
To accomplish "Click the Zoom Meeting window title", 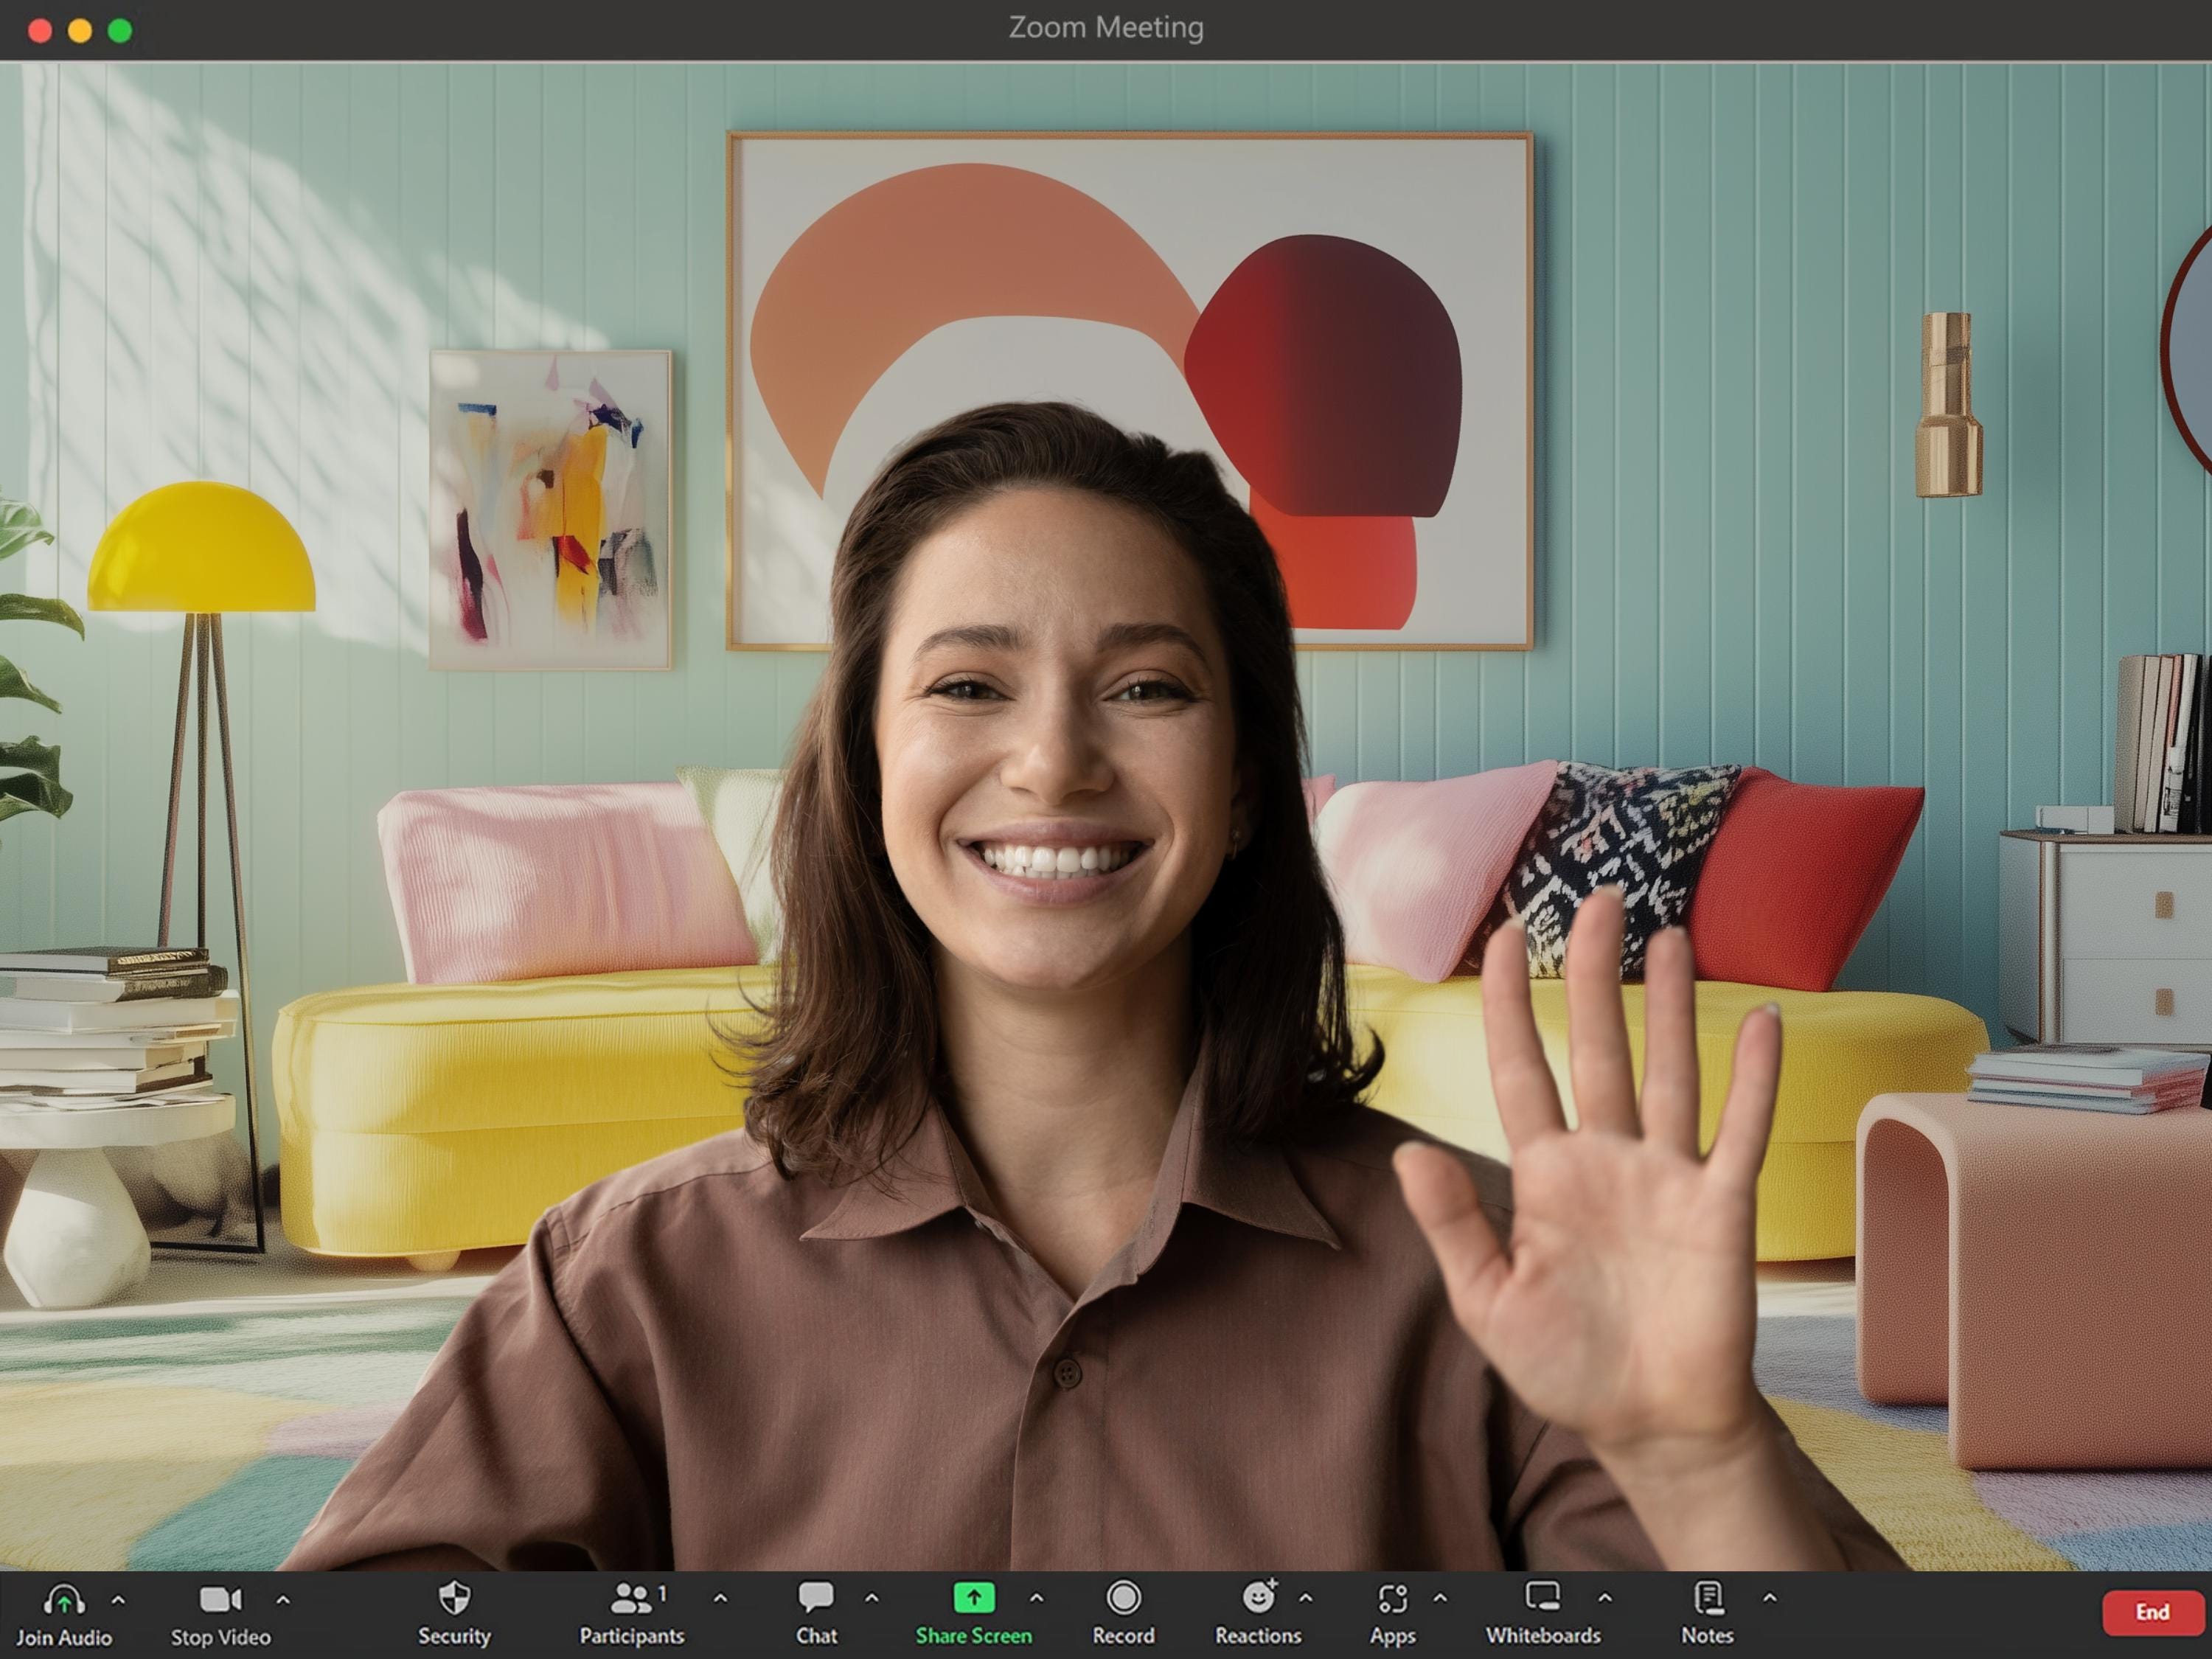I will (x=1106, y=27).
